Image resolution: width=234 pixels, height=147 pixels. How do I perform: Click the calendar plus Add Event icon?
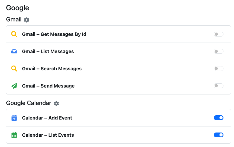pos(14,118)
